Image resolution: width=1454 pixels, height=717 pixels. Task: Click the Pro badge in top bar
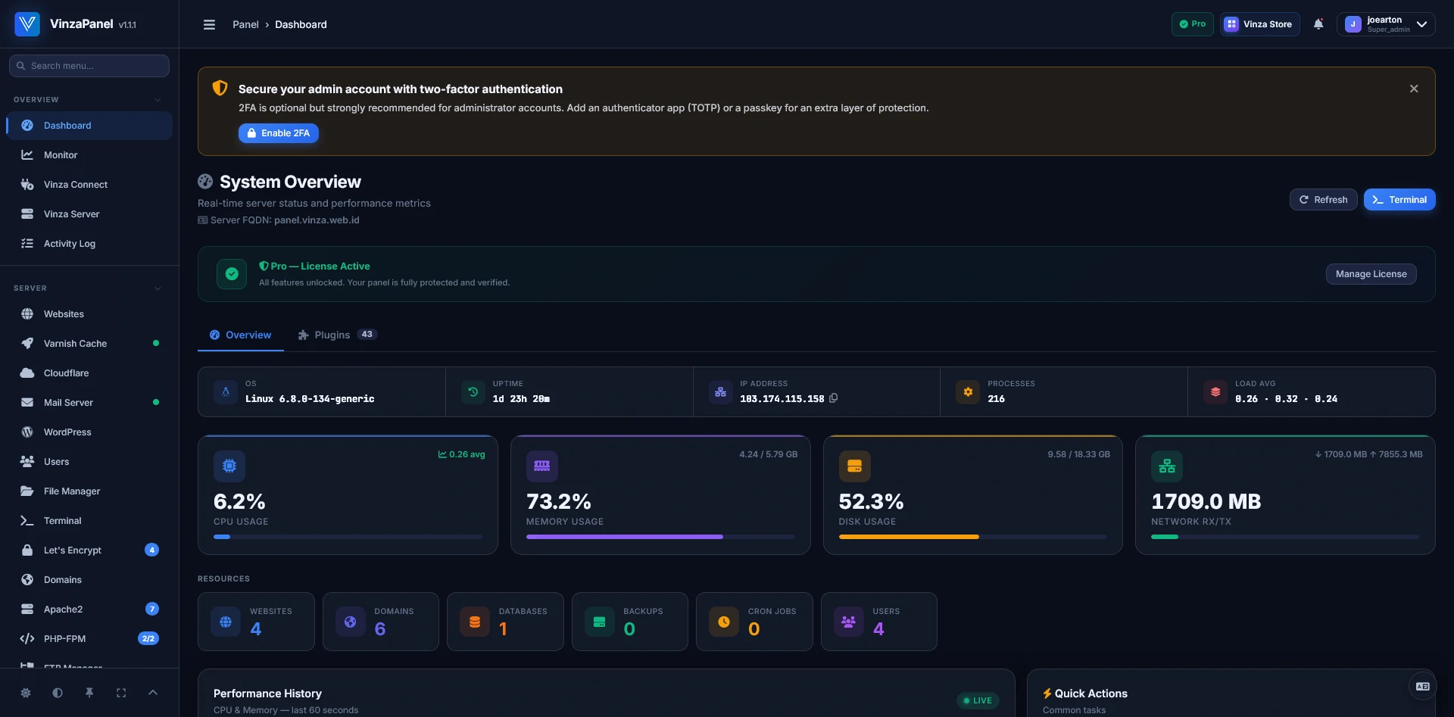[x=1193, y=24]
